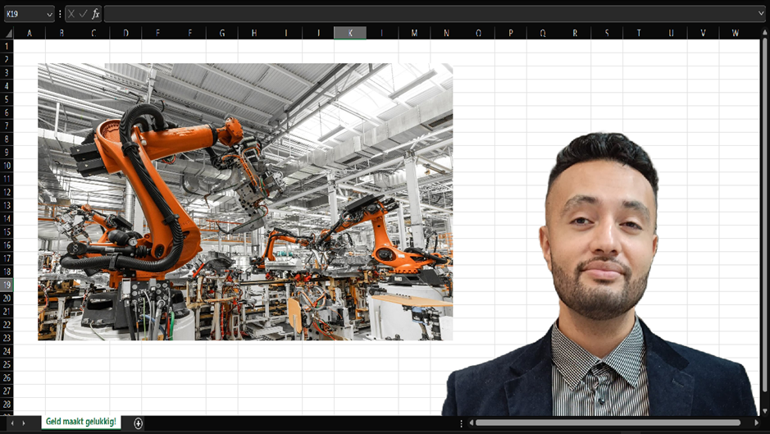Click inside the formula bar input
Screen dimensions: 770x434
[x=426, y=14]
